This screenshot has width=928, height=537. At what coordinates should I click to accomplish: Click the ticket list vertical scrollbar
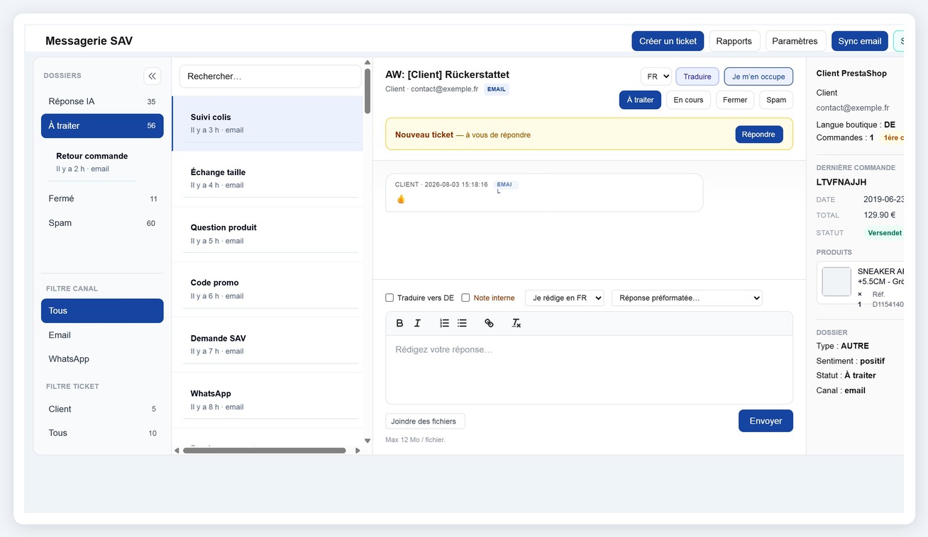(368, 91)
